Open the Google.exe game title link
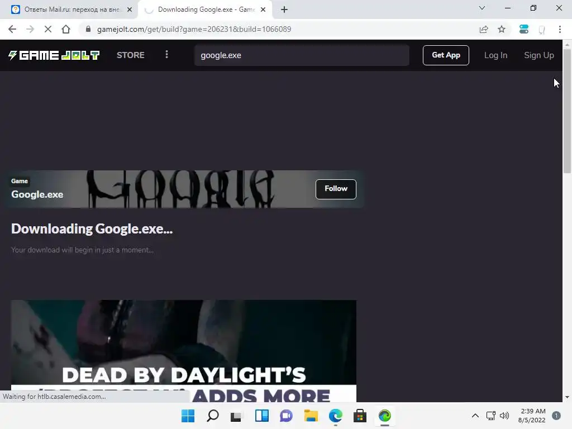Image resolution: width=572 pixels, height=429 pixels. tap(37, 194)
